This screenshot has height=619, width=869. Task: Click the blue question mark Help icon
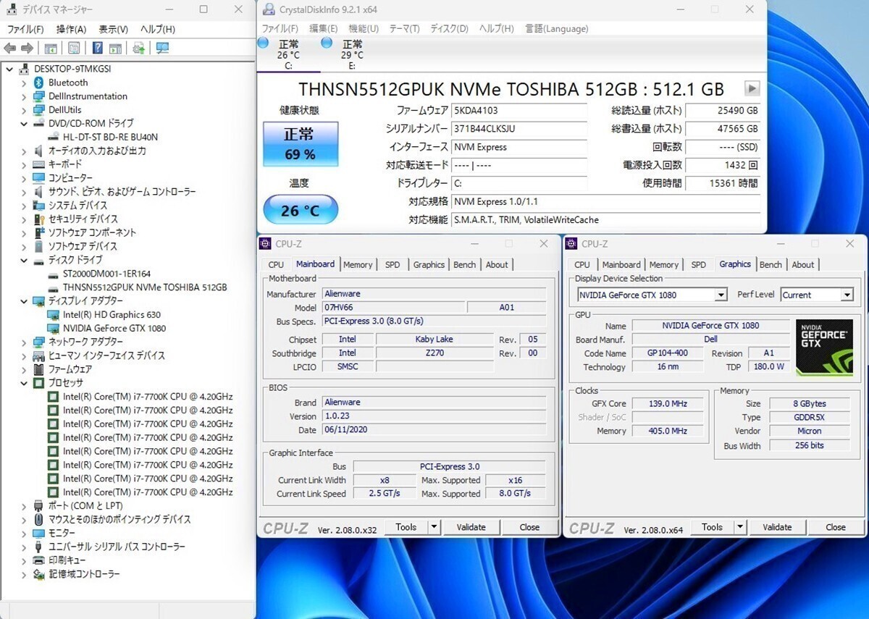(97, 48)
